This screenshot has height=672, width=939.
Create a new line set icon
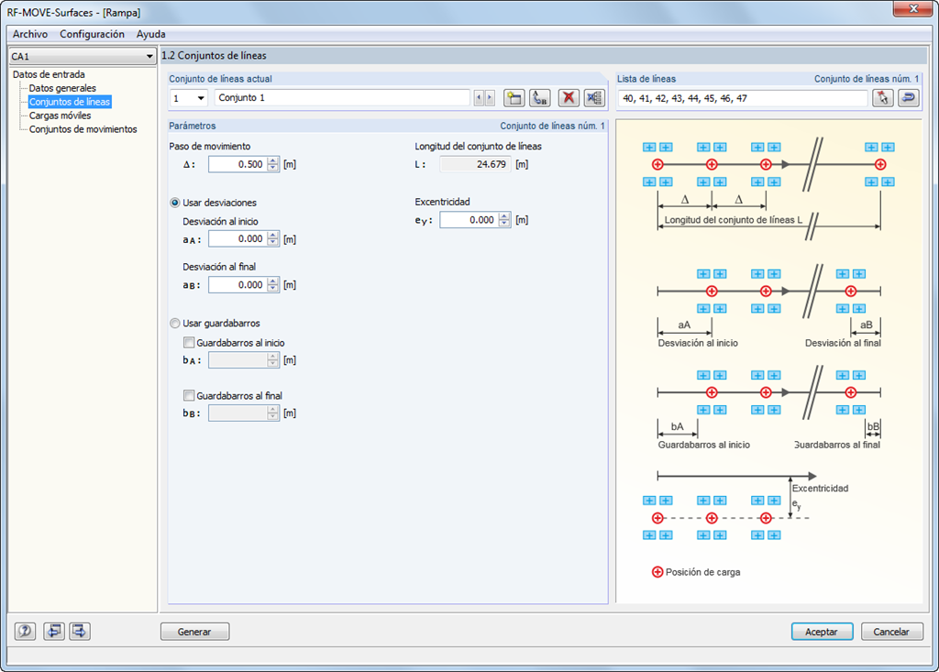coord(514,98)
